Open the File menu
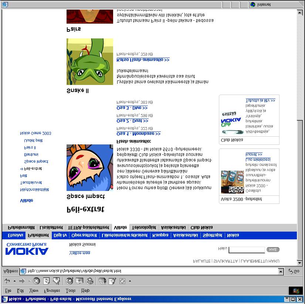Image resolution: width=305 pixels, height=304 pixels. [8, 291]
